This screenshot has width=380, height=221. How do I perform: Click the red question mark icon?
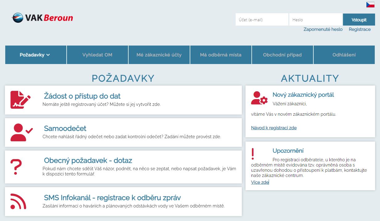tap(16, 167)
